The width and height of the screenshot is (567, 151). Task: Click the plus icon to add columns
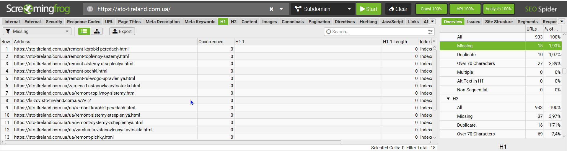(x=434, y=41)
